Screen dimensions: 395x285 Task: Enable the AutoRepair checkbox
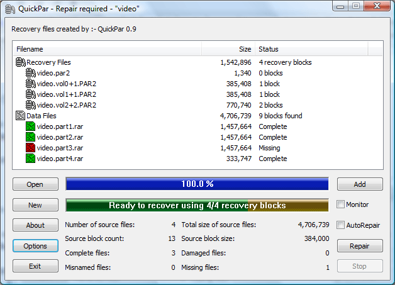click(x=340, y=225)
